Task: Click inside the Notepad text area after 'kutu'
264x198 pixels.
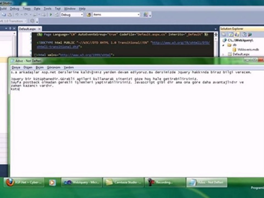Action: [x=20, y=89]
